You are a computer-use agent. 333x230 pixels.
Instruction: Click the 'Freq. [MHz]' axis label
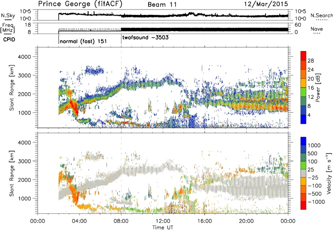pos(7,28)
